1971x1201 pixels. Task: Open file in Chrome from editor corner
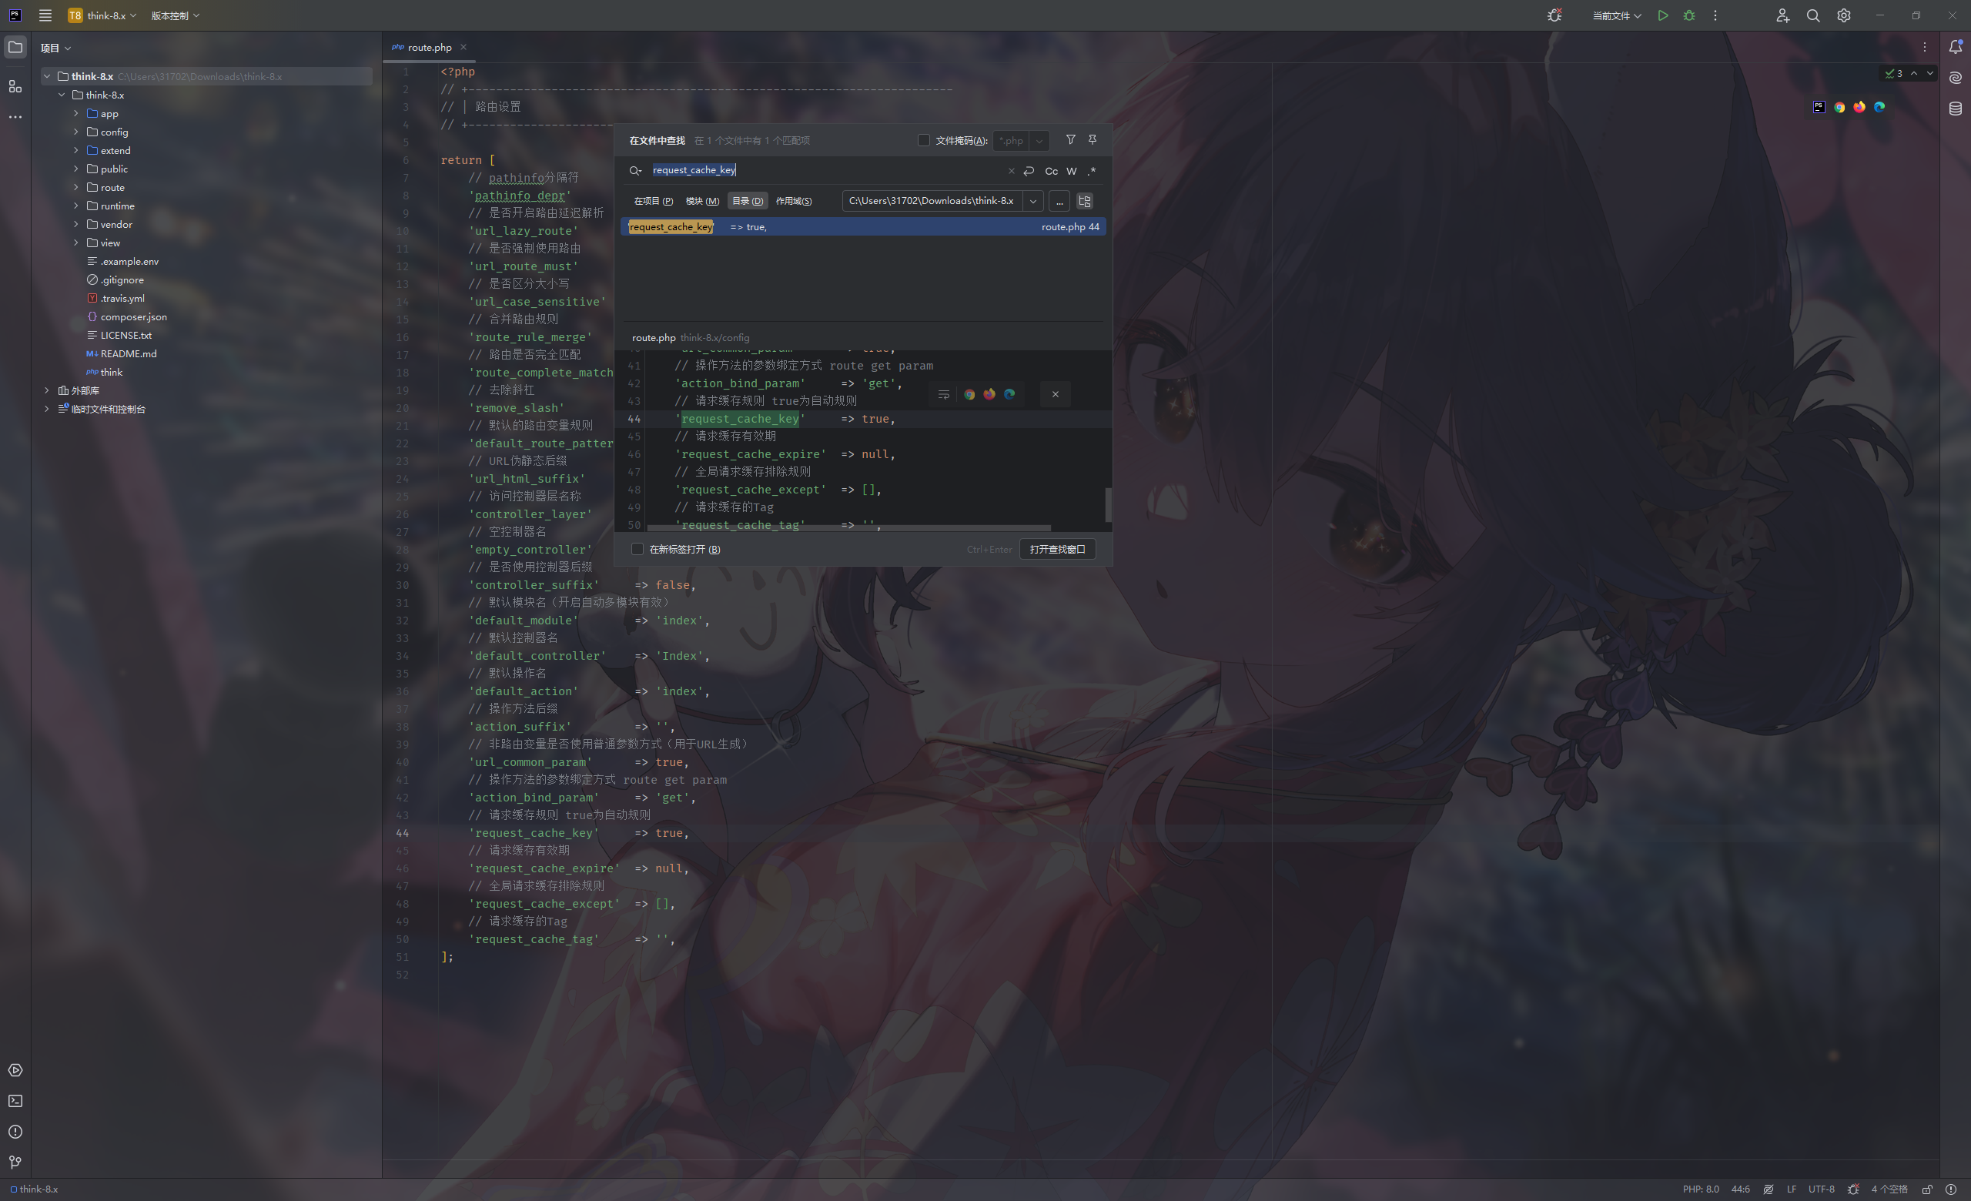point(1840,107)
